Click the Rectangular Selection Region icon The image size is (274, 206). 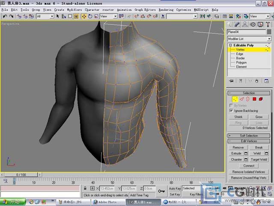pyautogui.click(x=70, y=16)
